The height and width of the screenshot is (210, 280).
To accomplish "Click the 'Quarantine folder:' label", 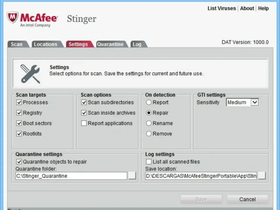I will [x=36, y=169].
